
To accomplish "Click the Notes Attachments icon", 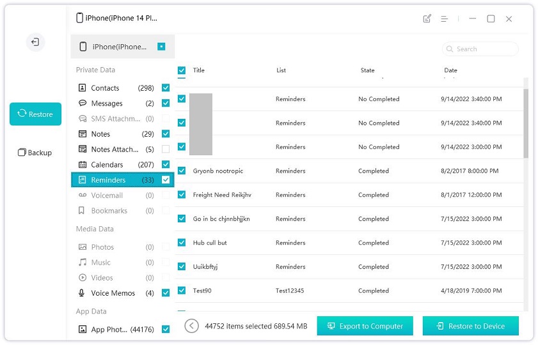I will (83, 149).
